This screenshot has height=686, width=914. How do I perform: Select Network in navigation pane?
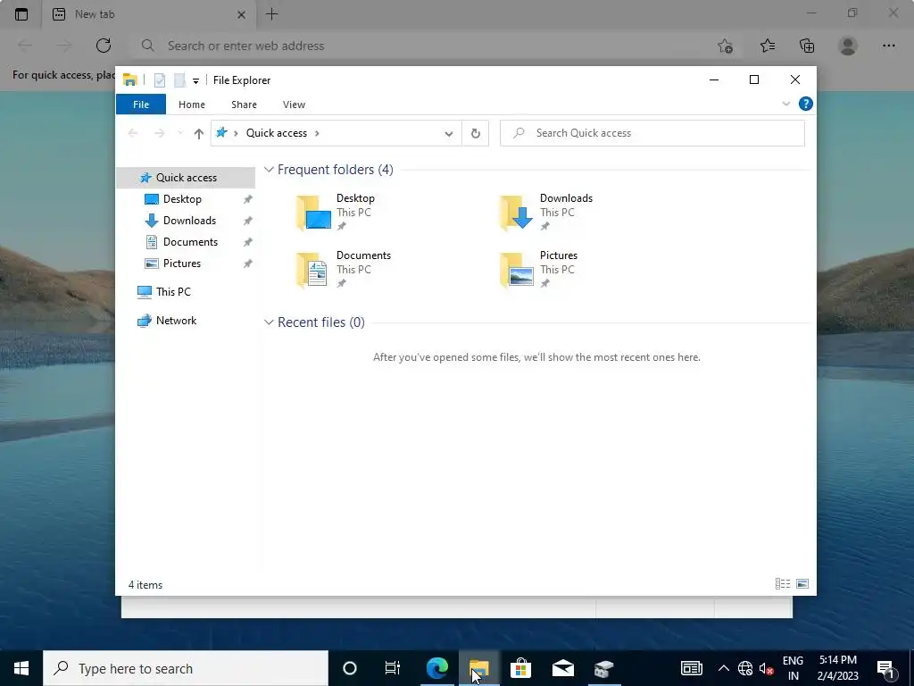[x=176, y=321]
